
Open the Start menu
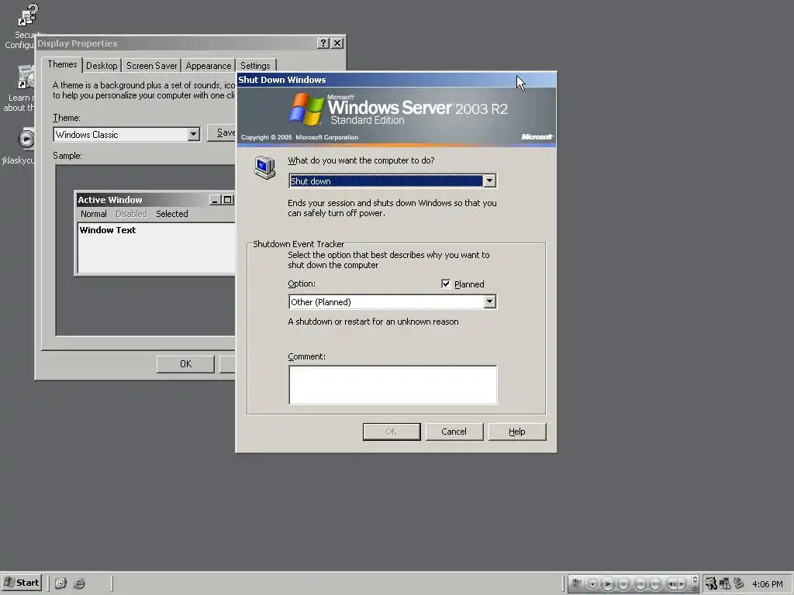(21, 583)
